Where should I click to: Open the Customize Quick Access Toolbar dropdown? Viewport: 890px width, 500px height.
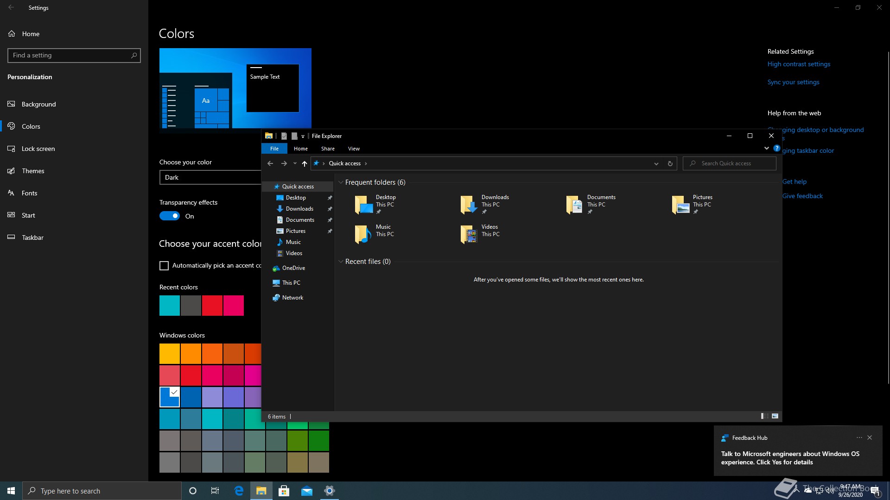tap(303, 136)
